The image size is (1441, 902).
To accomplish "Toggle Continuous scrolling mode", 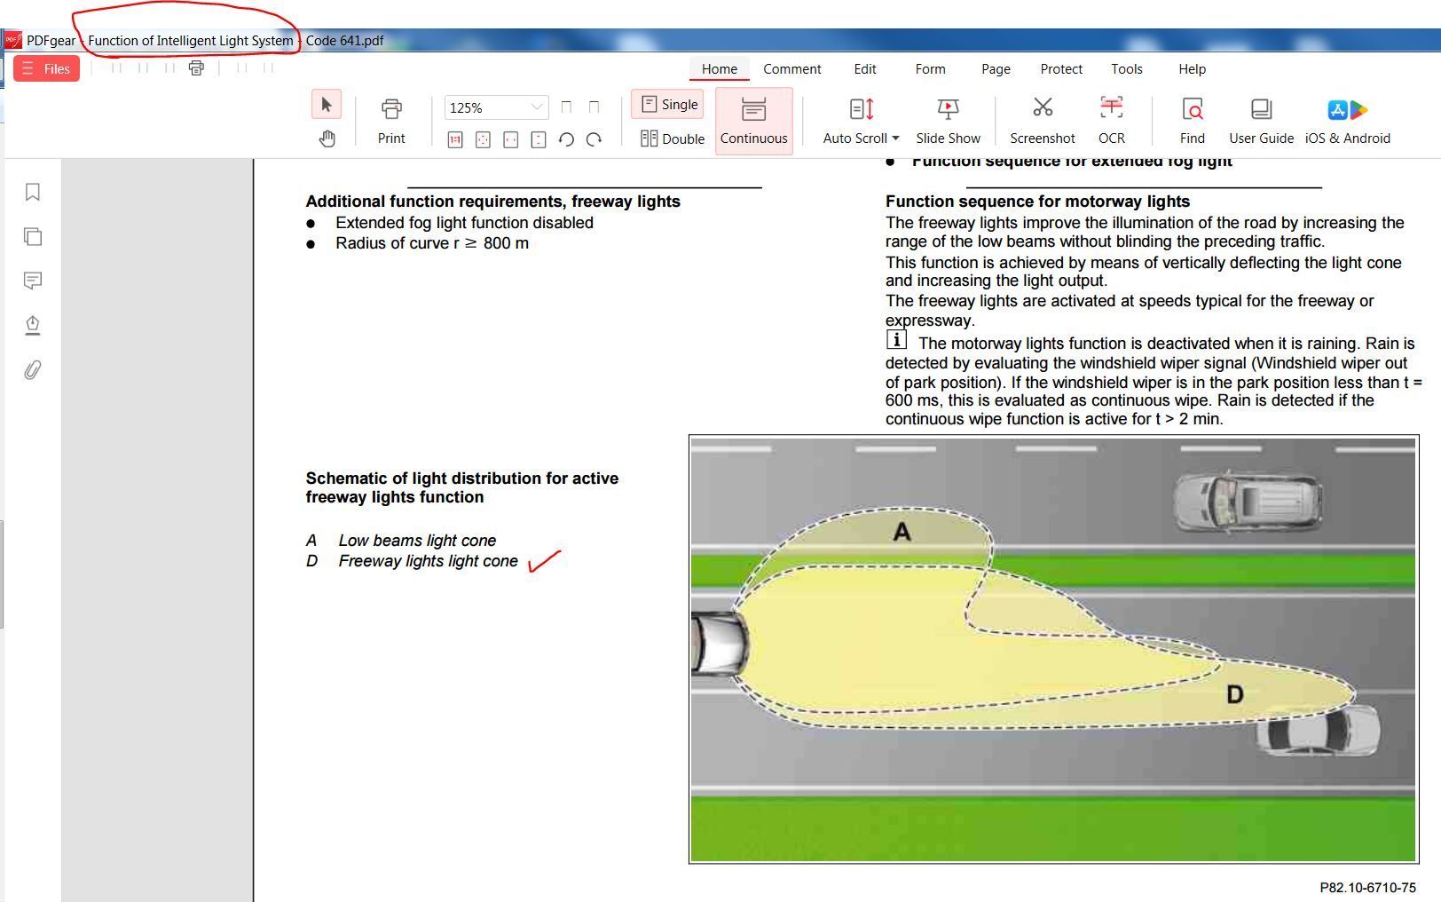I will (x=753, y=121).
